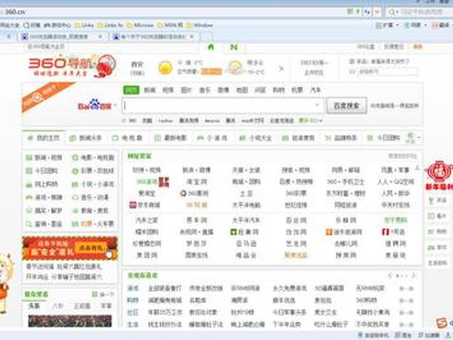453x340 pixels.
Task: Switch to 小说大全 navigation tab
Action: (256, 138)
